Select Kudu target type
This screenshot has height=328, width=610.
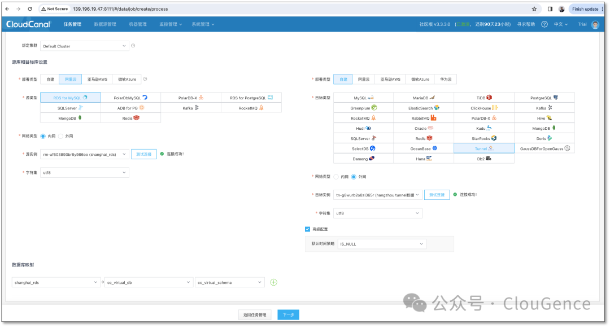[x=484, y=128]
